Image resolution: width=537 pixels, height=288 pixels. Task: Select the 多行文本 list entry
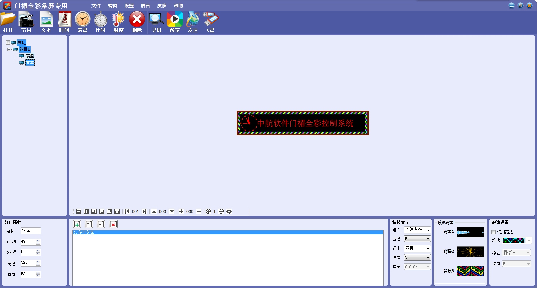(x=228, y=232)
